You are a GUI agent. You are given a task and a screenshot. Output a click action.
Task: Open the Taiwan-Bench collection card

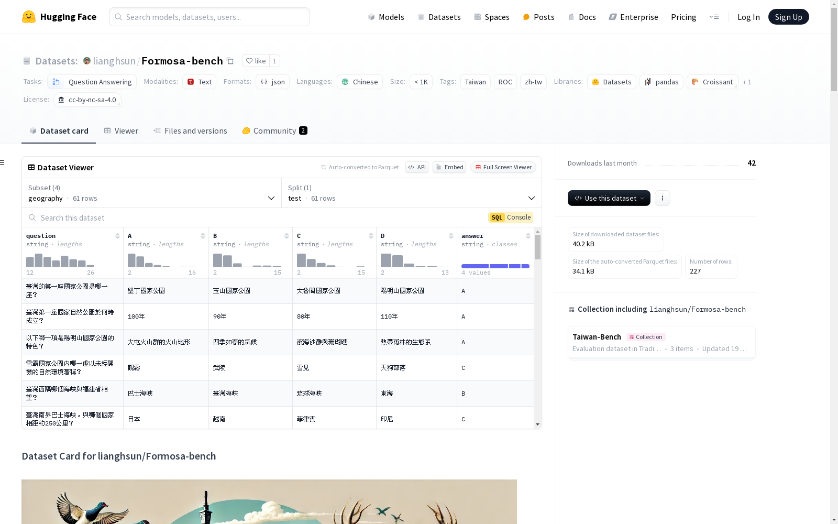pyautogui.click(x=661, y=342)
